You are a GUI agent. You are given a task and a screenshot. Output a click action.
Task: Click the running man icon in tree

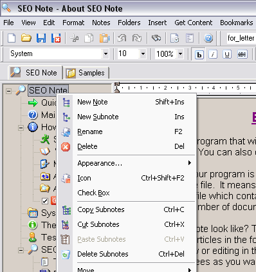pos(45,139)
